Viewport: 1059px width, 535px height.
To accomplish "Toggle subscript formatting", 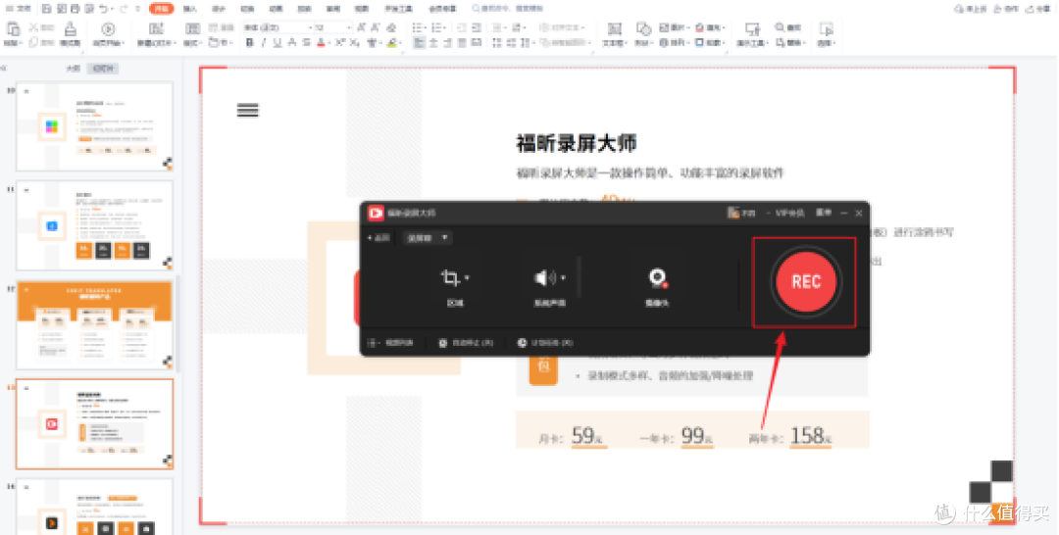I will pyautogui.click(x=355, y=42).
